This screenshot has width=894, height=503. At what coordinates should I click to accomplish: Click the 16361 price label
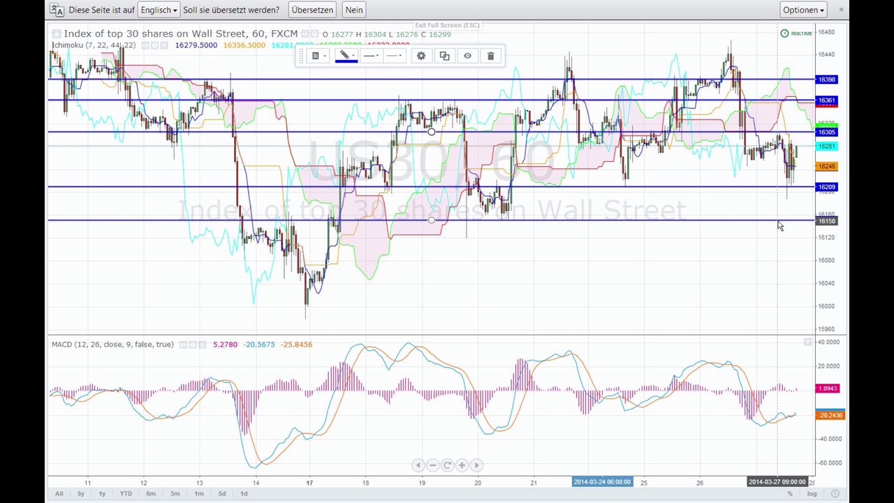(x=827, y=101)
